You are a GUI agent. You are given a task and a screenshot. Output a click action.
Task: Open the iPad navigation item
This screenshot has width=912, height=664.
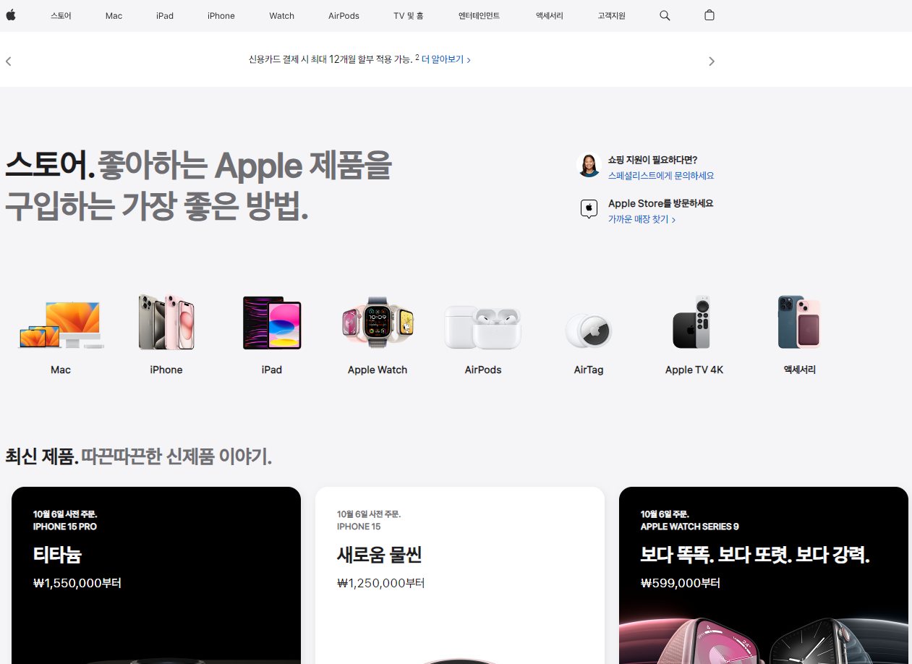(x=165, y=15)
